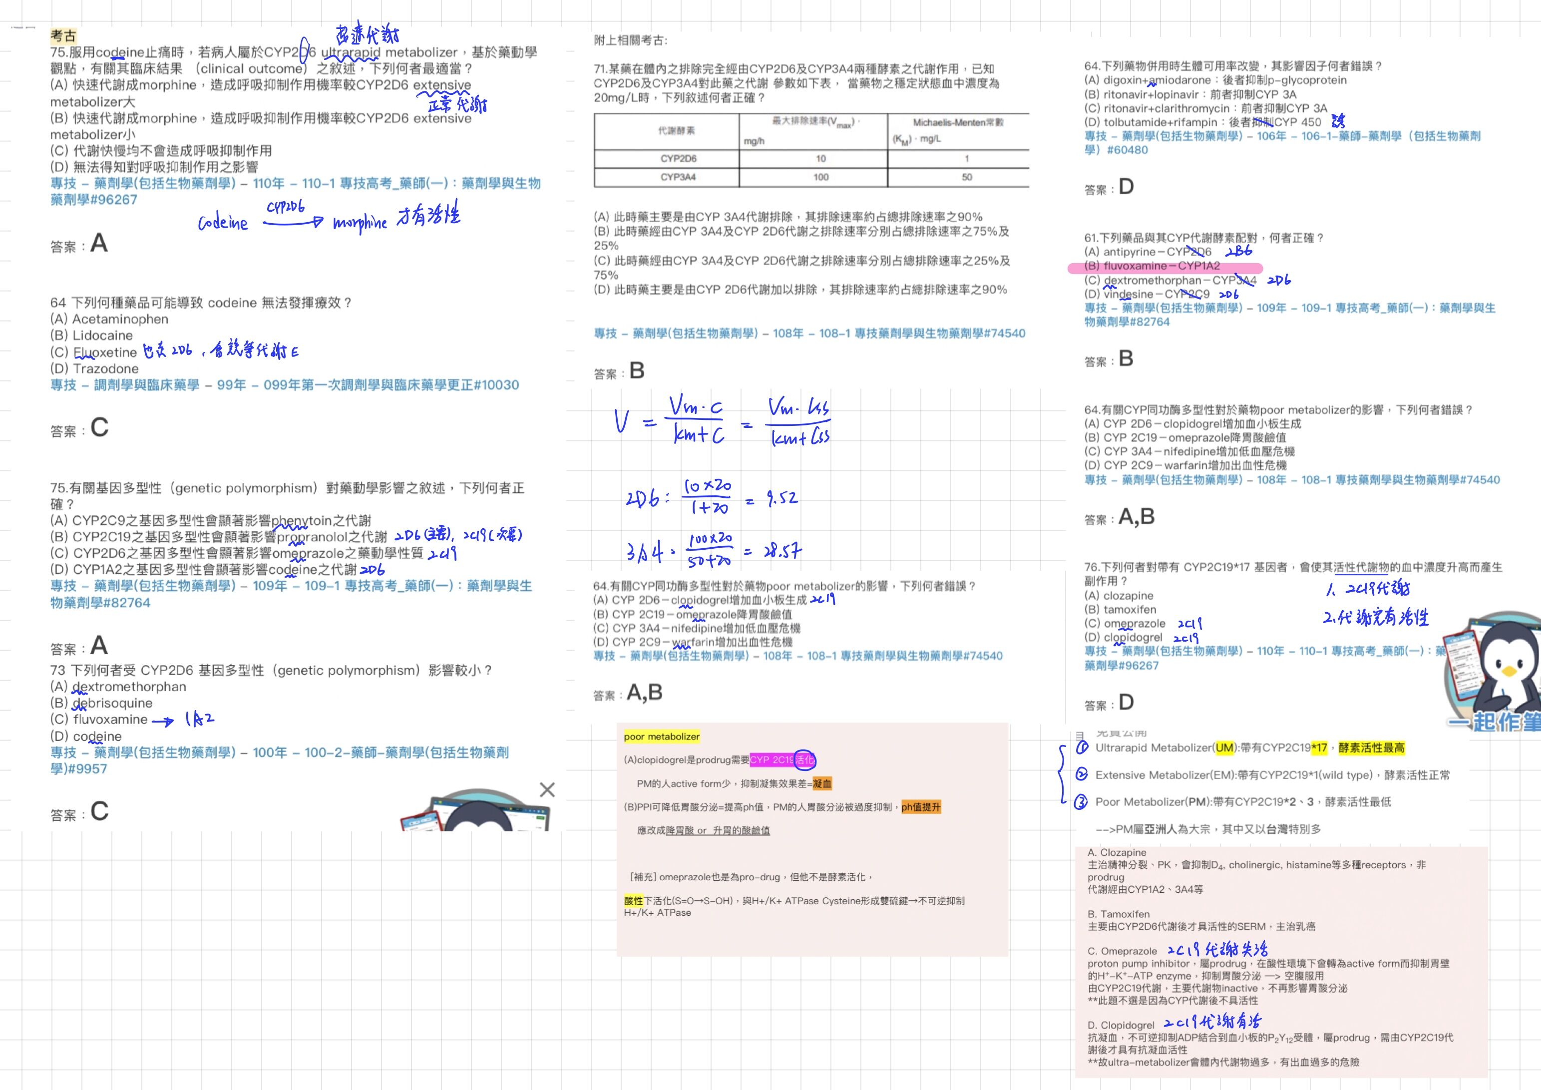Image resolution: width=1541 pixels, height=1090 pixels.
Task: Click the orange highlighted 凝血 word
Action: point(821,783)
